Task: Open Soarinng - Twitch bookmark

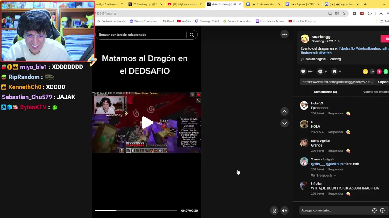Action: [207, 21]
